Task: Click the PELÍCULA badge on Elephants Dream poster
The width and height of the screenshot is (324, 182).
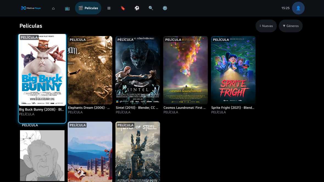Action: 78,40
